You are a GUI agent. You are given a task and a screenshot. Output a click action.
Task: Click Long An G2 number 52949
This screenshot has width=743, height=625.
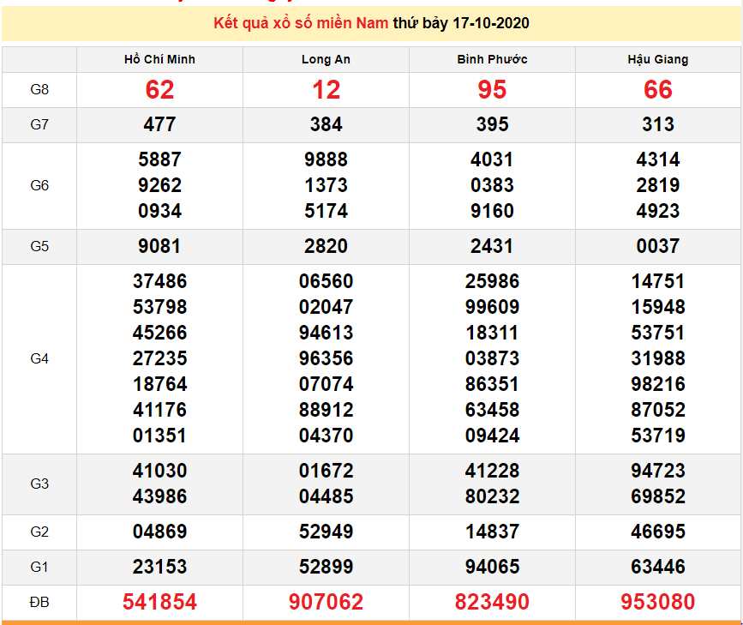(326, 532)
